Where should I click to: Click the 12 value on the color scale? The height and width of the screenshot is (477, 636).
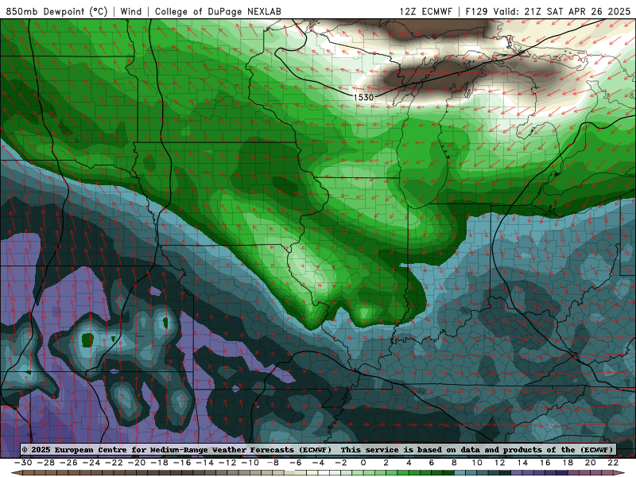[500, 463]
